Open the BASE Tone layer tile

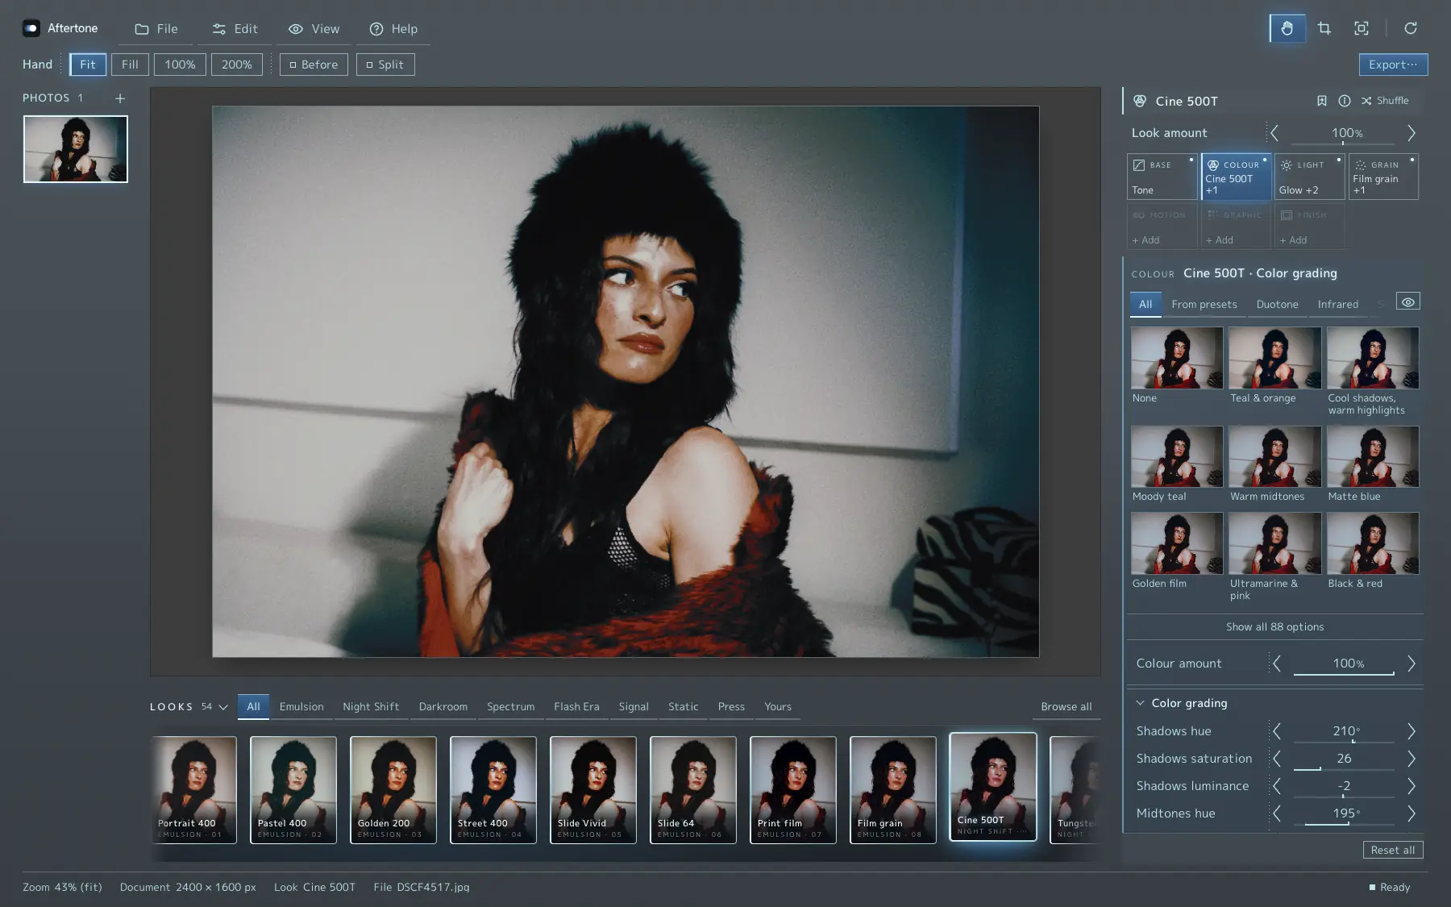[1162, 177]
